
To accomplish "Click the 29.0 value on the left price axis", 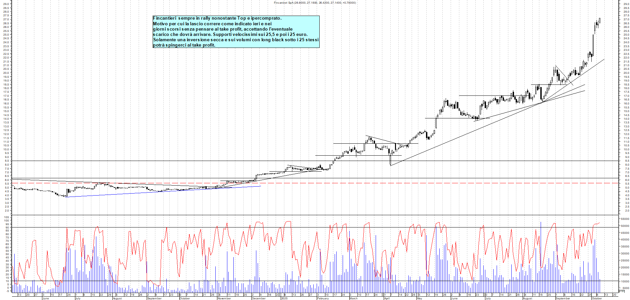I will point(6,4).
